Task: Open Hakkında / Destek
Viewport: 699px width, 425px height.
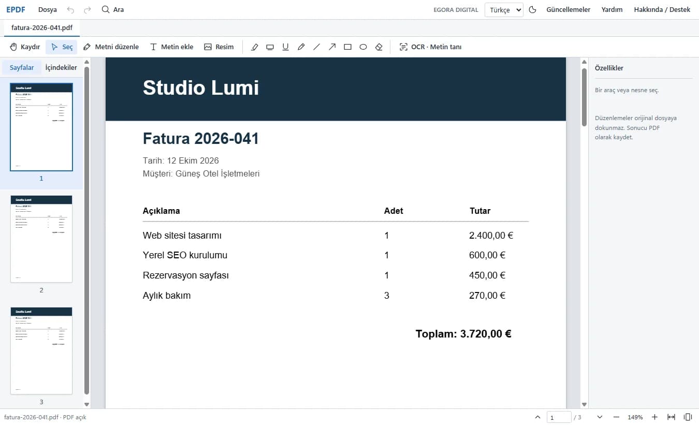Action: click(662, 10)
